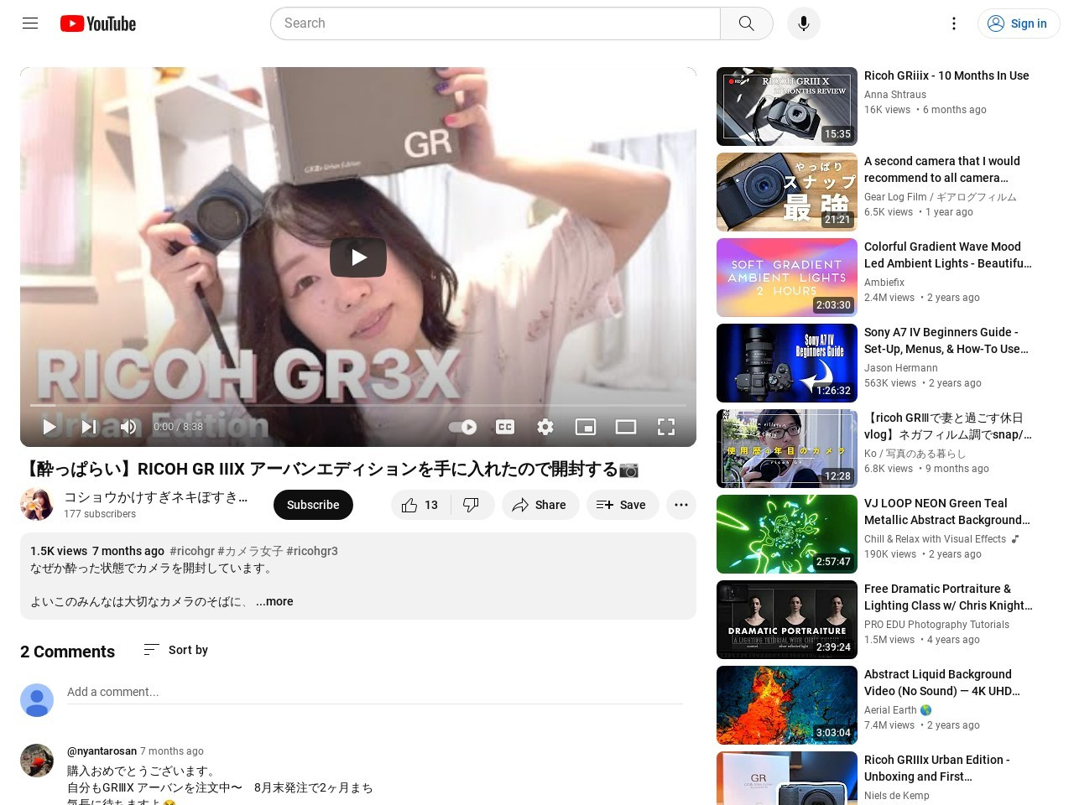Share the video
Image resolution: width=1074 pixels, height=805 pixels.
pos(540,505)
